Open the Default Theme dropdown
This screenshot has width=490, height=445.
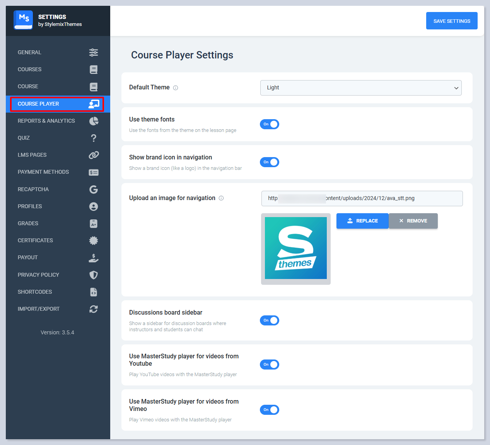click(360, 88)
